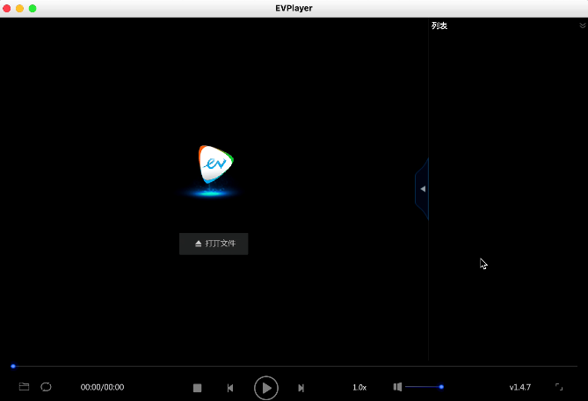Enter fullscreen using the corner icon
The width and height of the screenshot is (588, 401).
pyautogui.click(x=559, y=387)
